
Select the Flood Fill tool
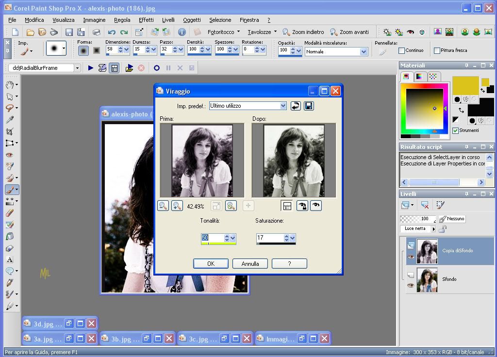10,236
